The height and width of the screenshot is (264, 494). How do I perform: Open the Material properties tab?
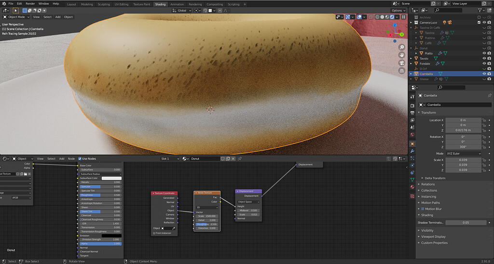[412, 187]
